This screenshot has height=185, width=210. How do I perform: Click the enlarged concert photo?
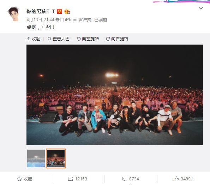(115, 95)
